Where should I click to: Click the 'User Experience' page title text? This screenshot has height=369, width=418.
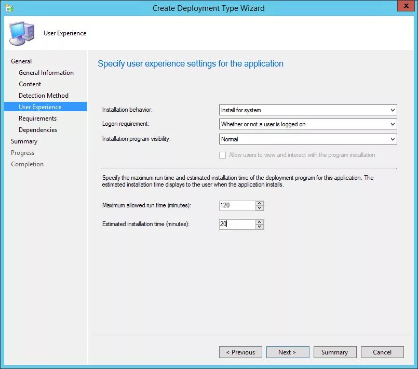pyautogui.click(x=65, y=33)
